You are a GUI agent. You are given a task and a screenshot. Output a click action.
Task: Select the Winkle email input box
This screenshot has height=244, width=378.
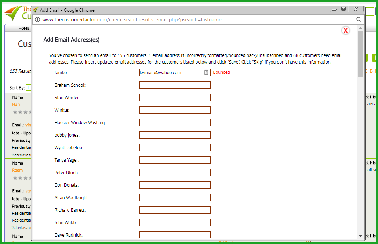175,110
